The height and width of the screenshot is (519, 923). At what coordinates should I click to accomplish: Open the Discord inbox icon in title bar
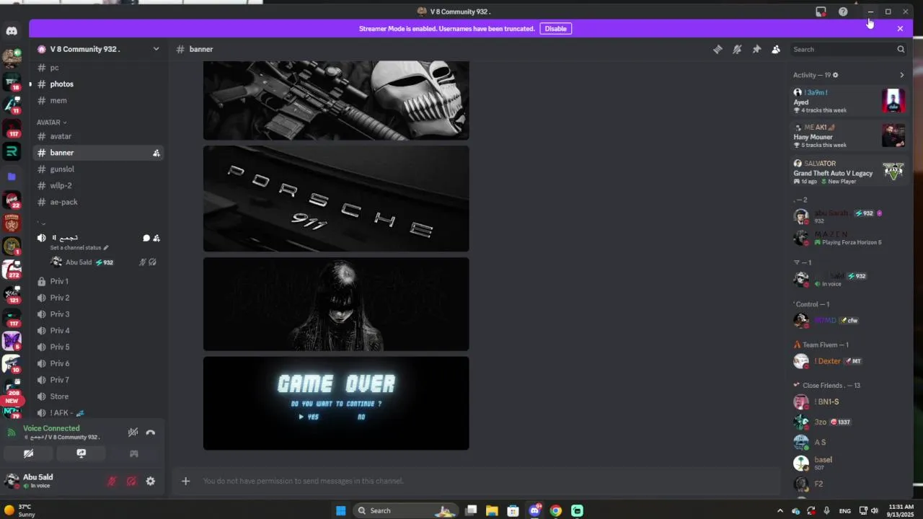pos(821,12)
